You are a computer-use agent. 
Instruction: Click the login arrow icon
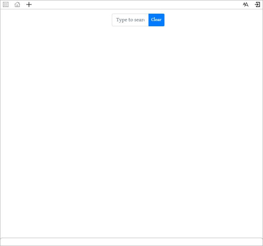[x=257, y=4]
